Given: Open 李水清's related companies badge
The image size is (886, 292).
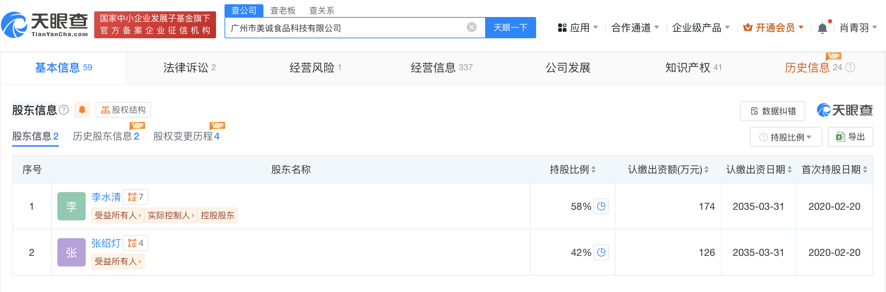Looking at the screenshot, I should coord(135,197).
